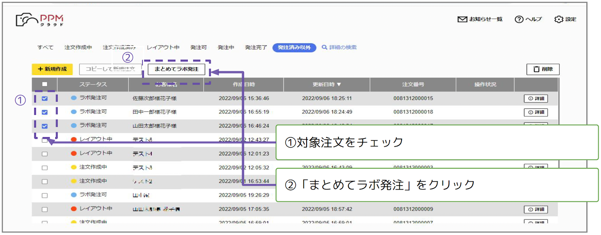The image size is (601, 235).
Task: Select the 発注済み以外 tab
Action: pos(294,47)
